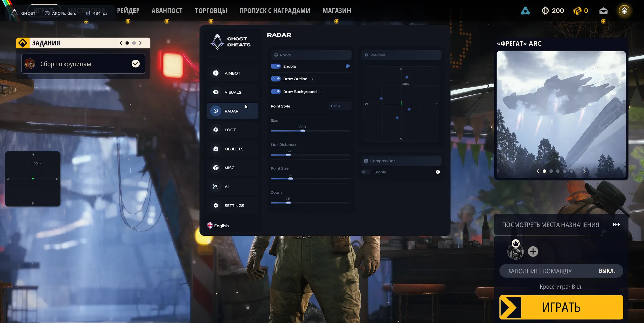
Task: Toggle the Draw Outline switch
Action: [276, 79]
